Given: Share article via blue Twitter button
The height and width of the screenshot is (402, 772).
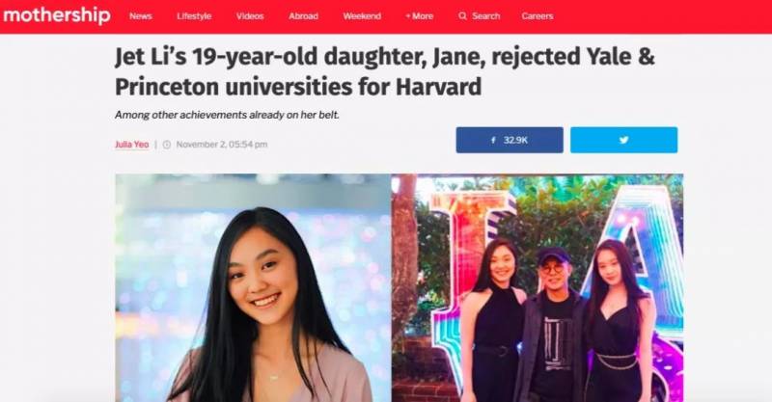Looking at the screenshot, I should click(623, 140).
